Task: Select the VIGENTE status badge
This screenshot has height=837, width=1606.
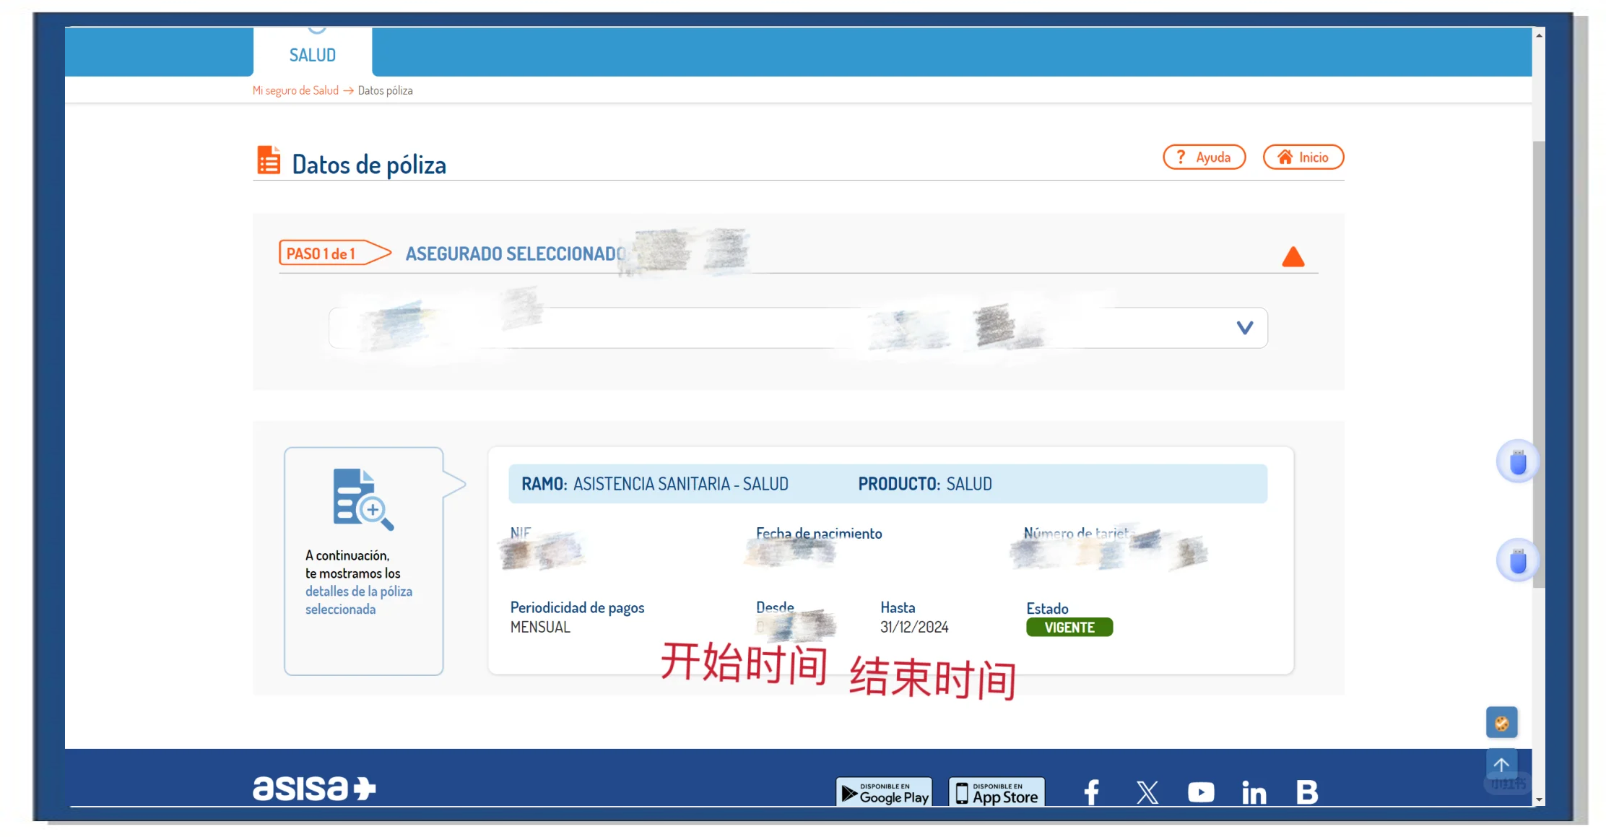Action: pos(1069,628)
